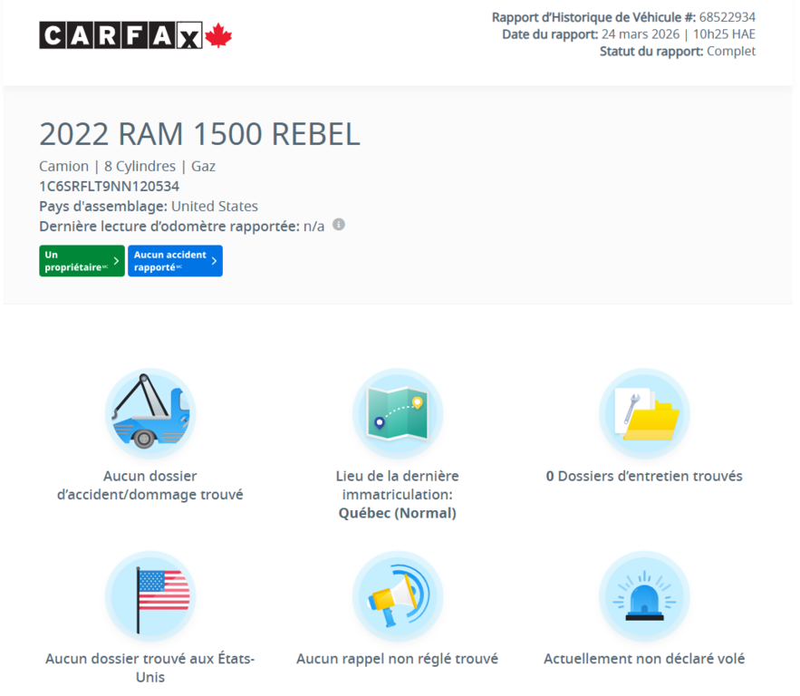Click the American flag icon
800x696 pixels.
(x=150, y=596)
